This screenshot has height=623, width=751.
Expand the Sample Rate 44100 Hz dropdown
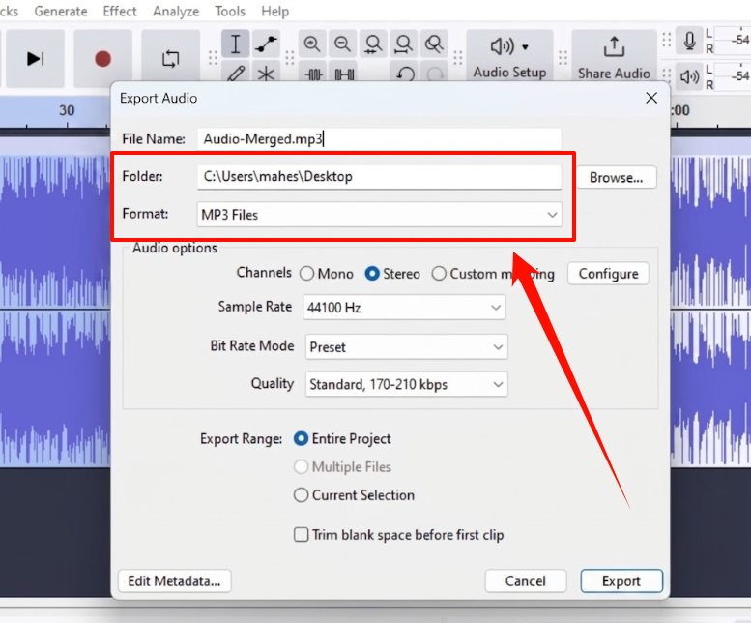pos(405,308)
